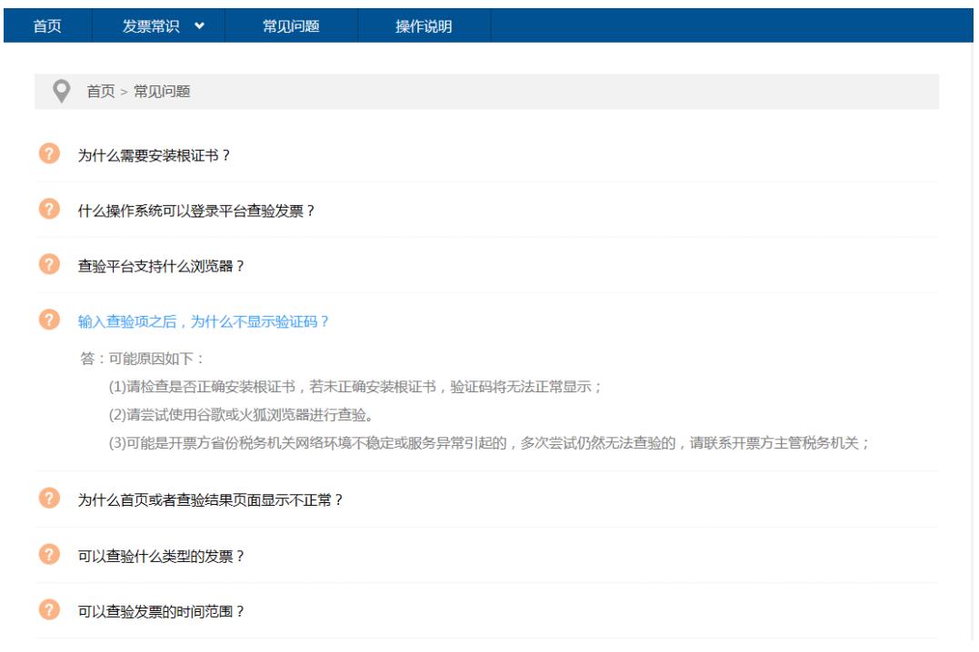Expand the 为什么需要安装根证书 question
This screenshot has height=652, width=979.
tap(154, 155)
